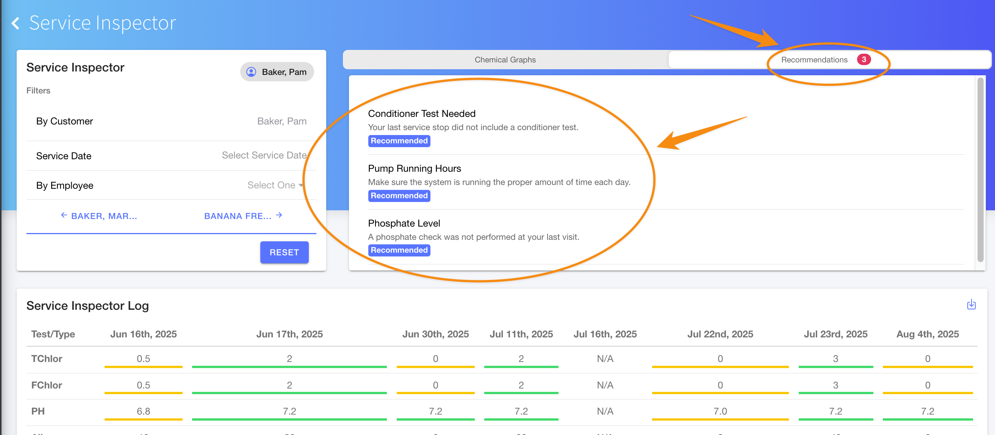The image size is (995, 435).
Task: Click the Recommended tag under Phosphate Level
Action: click(x=399, y=250)
